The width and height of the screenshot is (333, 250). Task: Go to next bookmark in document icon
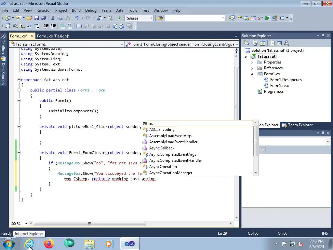point(122,26)
